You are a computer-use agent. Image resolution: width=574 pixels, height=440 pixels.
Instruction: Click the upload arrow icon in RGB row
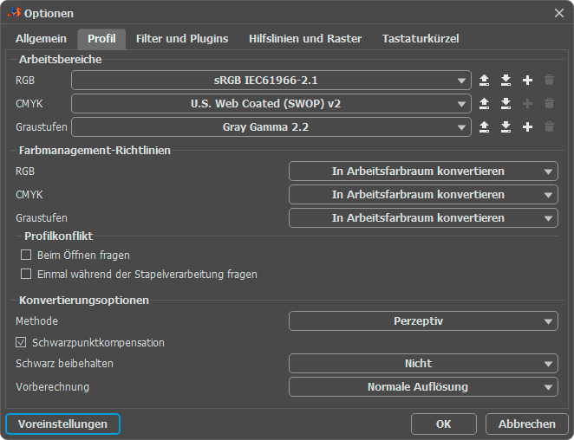click(484, 80)
